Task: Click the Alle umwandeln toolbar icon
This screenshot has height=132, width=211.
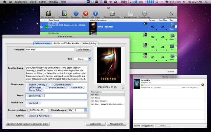Action: point(48,13)
